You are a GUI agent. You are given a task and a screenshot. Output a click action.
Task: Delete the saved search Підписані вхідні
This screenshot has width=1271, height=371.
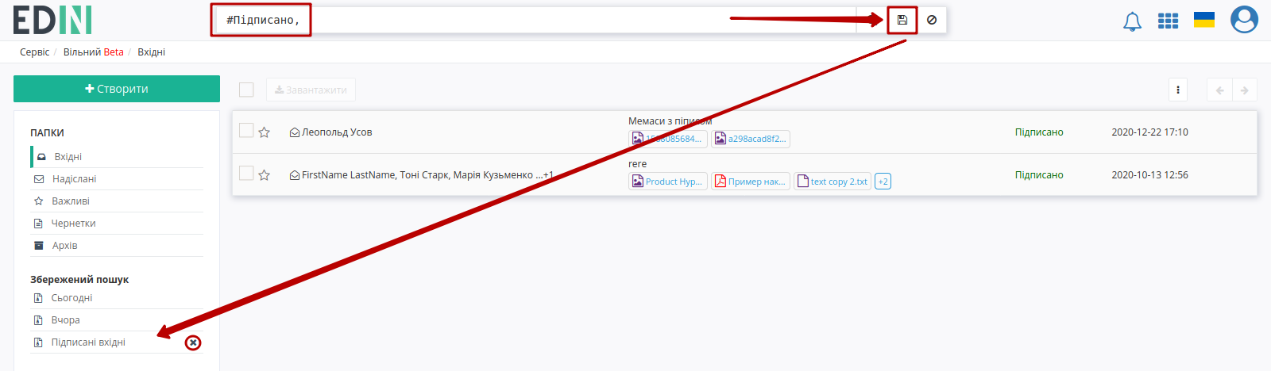click(193, 342)
